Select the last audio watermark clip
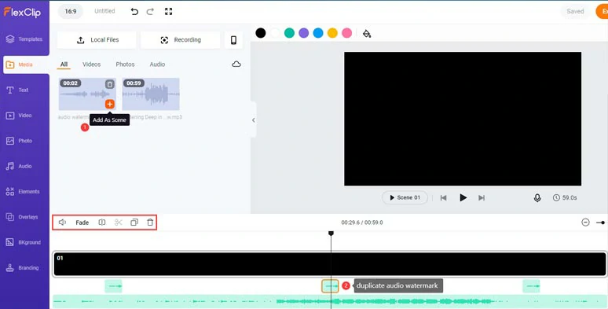 (x=531, y=286)
